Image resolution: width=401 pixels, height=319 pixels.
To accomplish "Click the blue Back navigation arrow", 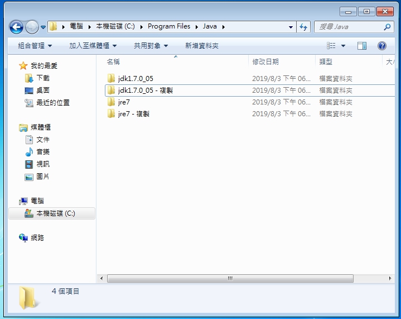I will click(16, 27).
